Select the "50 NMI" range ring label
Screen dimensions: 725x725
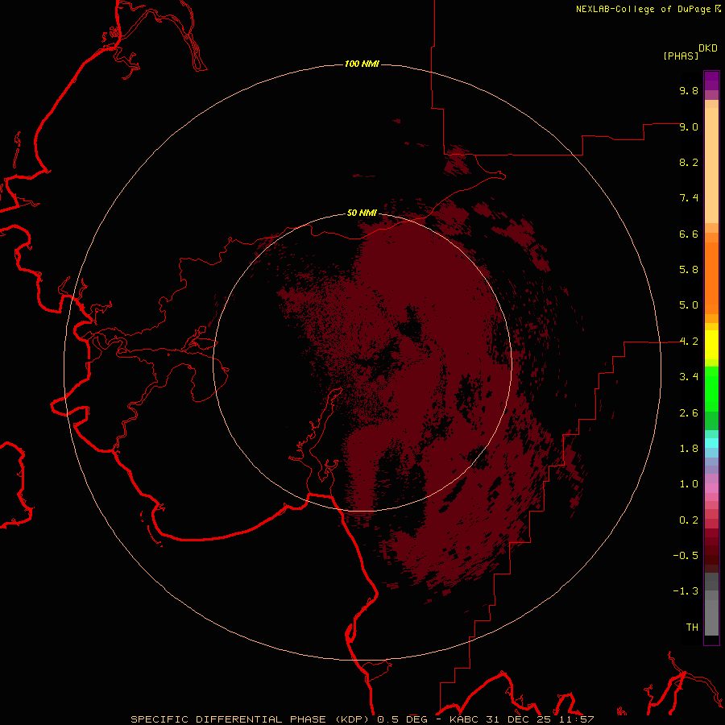362,213
